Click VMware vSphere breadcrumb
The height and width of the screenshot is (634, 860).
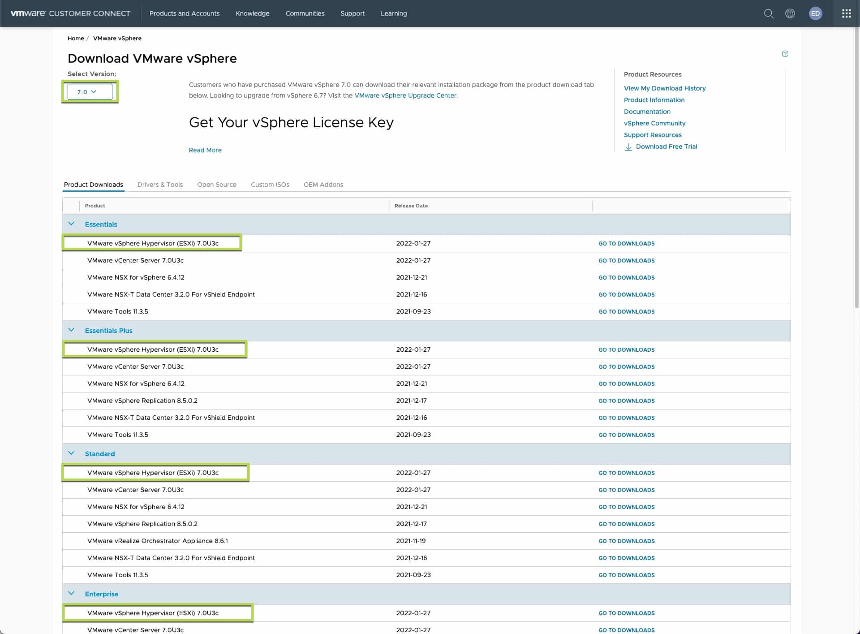tap(117, 39)
